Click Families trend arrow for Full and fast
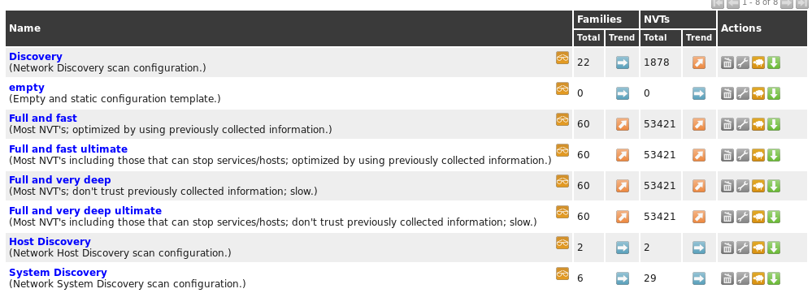 [623, 124]
